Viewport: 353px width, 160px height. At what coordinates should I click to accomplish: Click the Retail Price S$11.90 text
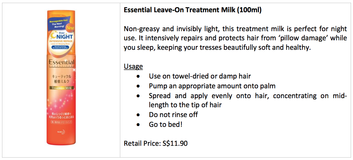(156, 143)
